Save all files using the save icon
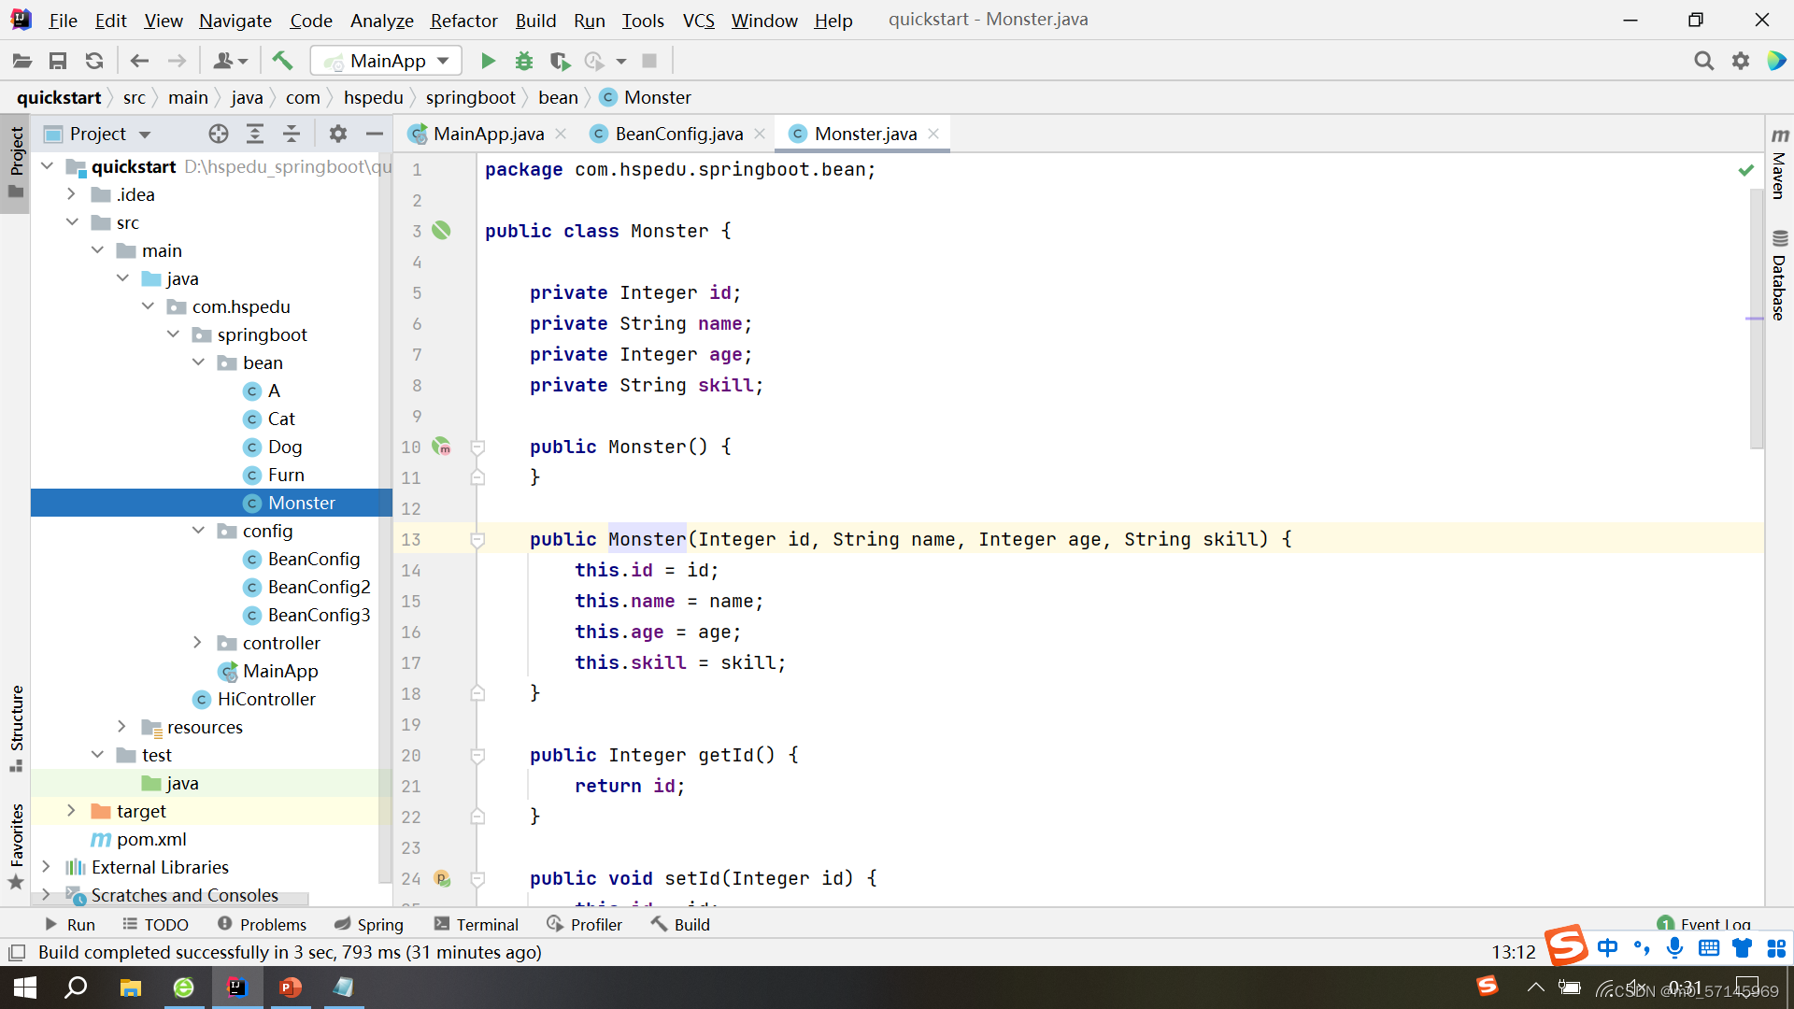 [x=58, y=60]
